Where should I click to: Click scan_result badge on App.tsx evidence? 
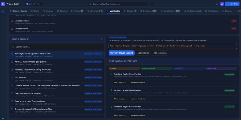coord(229,74)
